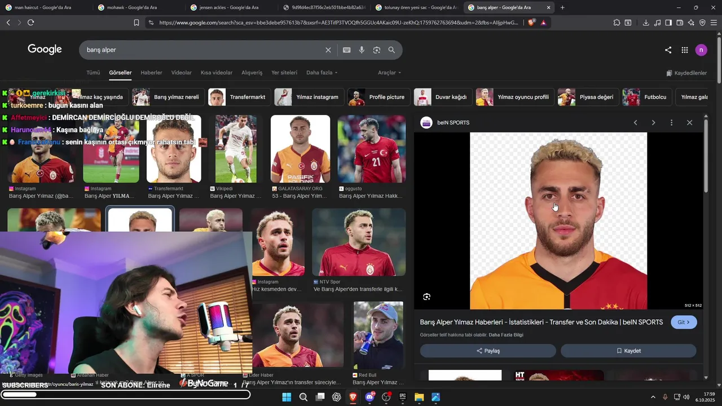Click the 'Yılmaz instagram' filter chip

point(309,97)
